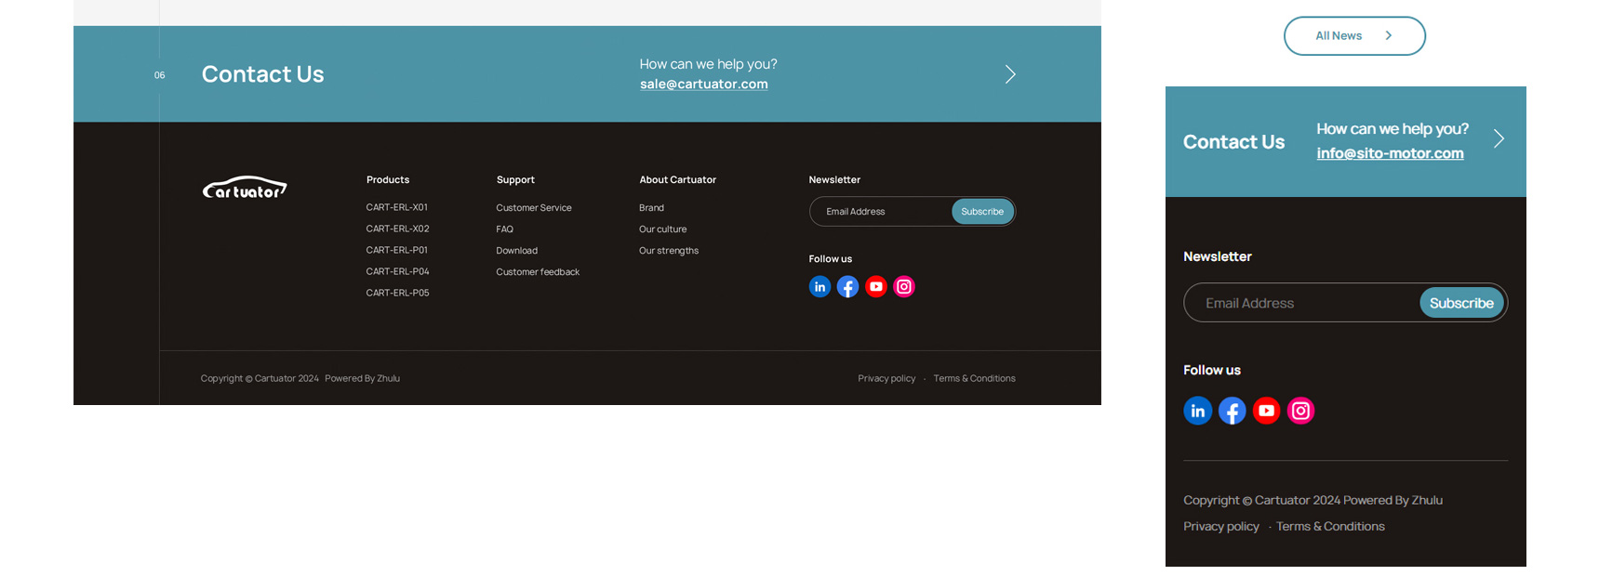Click the Support footer heading
Screen dimensions: 1599x576
point(515,180)
